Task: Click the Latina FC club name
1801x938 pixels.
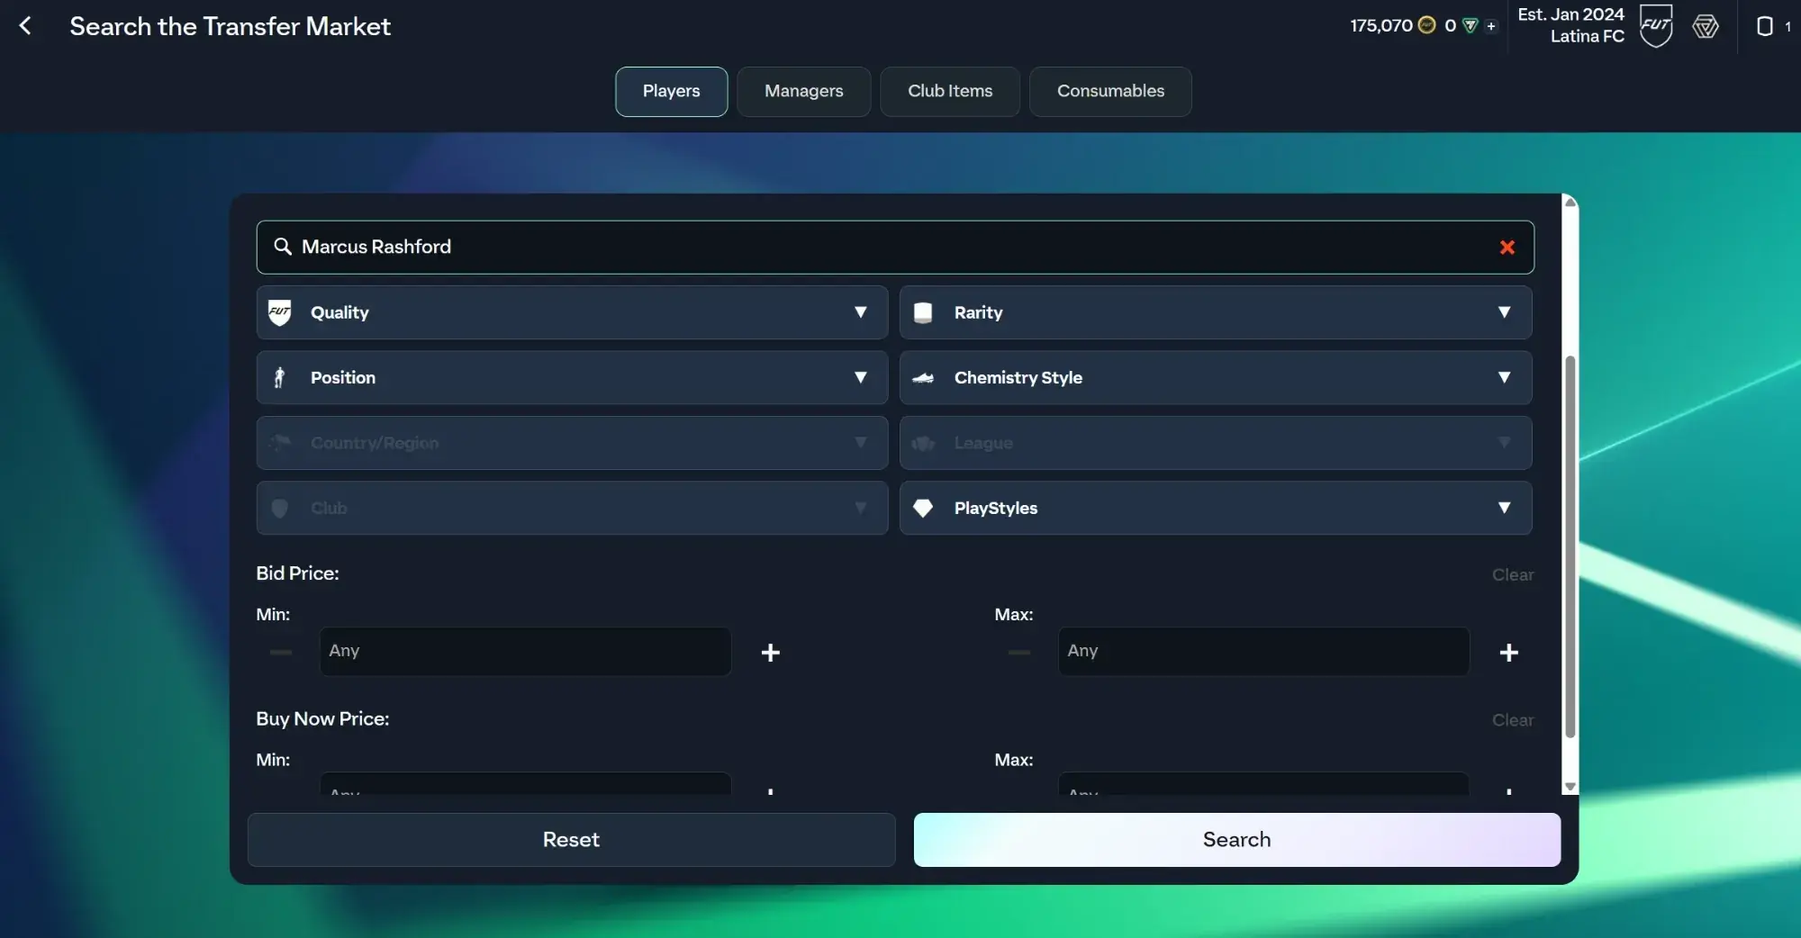Action: click(x=1588, y=37)
